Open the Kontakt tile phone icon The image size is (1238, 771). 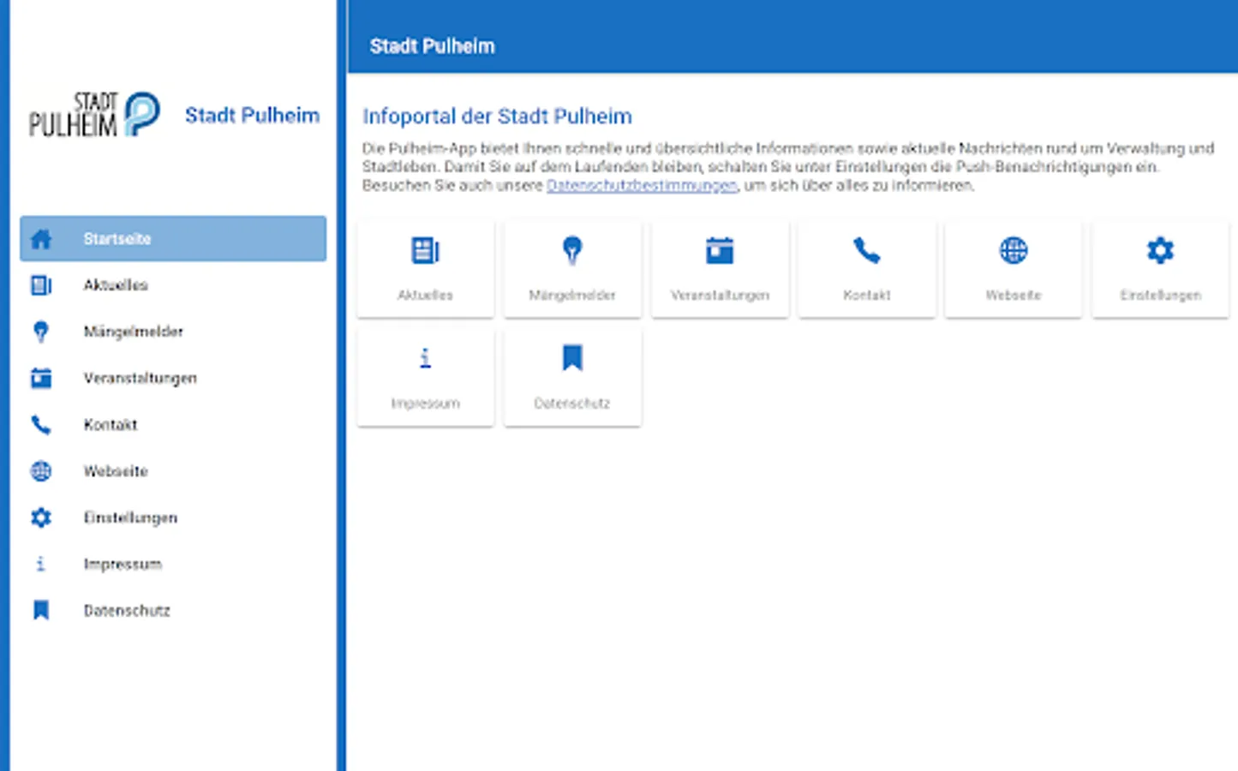click(867, 251)
